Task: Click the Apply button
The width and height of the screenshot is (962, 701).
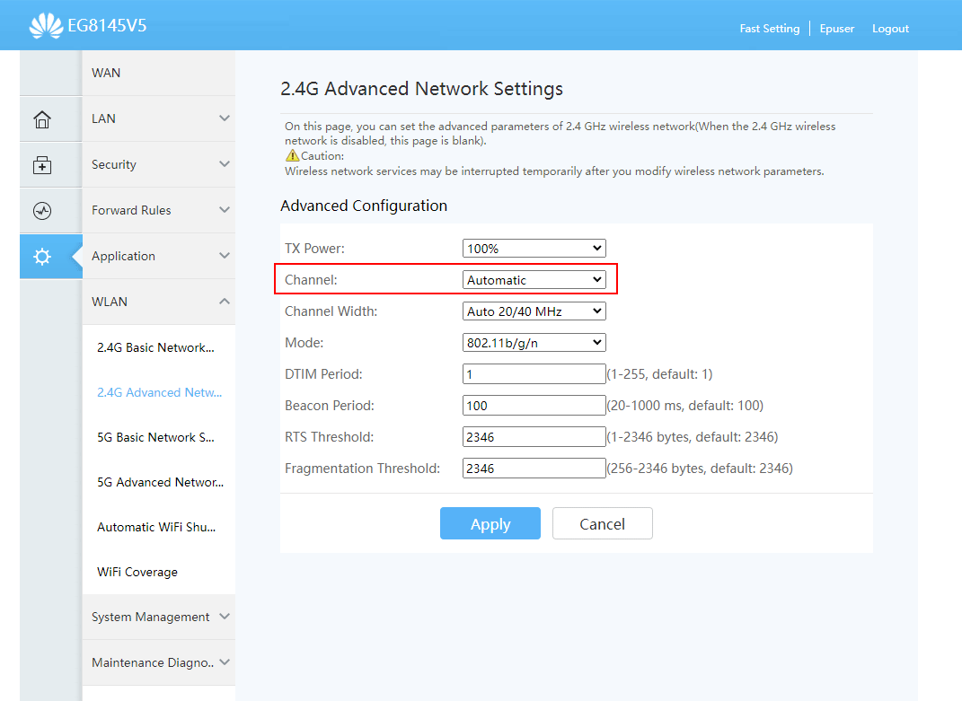Action: [490, 524]
